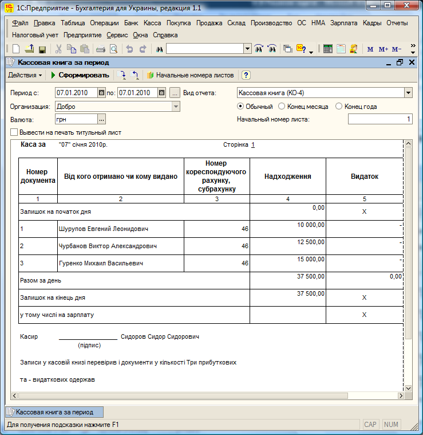
Task: Open the Calendar icon in toolbar
Action: pos(341,49)
